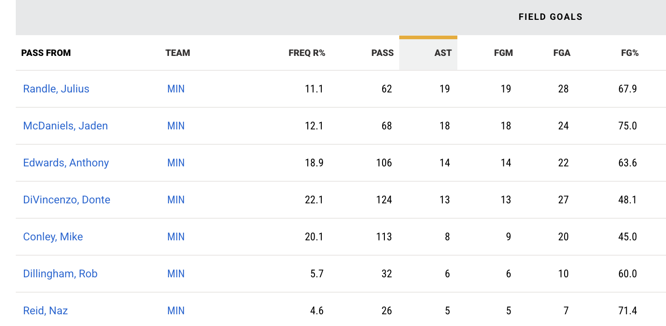Open MIN team link beside Reid
The image size is (666, 326).
click(x=176, y=311)
